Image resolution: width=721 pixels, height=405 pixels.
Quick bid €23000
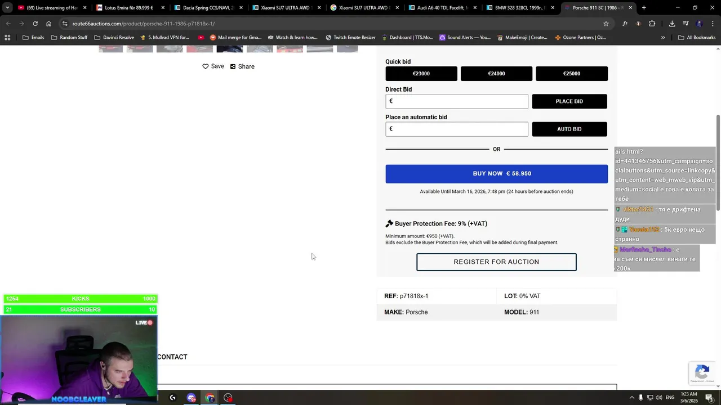click(x=421, y=74)
